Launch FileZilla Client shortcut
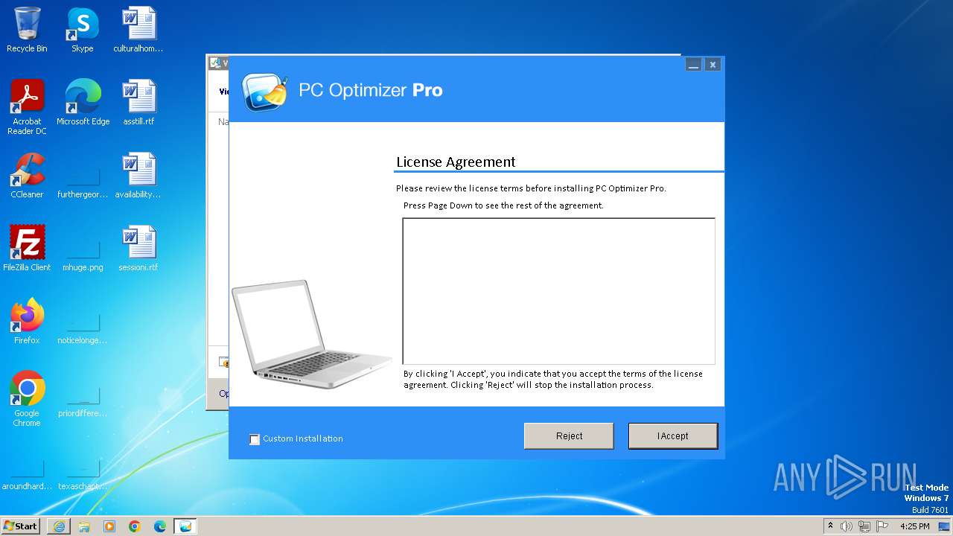This screenshot has width=953, height=536. (x=27, y=248)
